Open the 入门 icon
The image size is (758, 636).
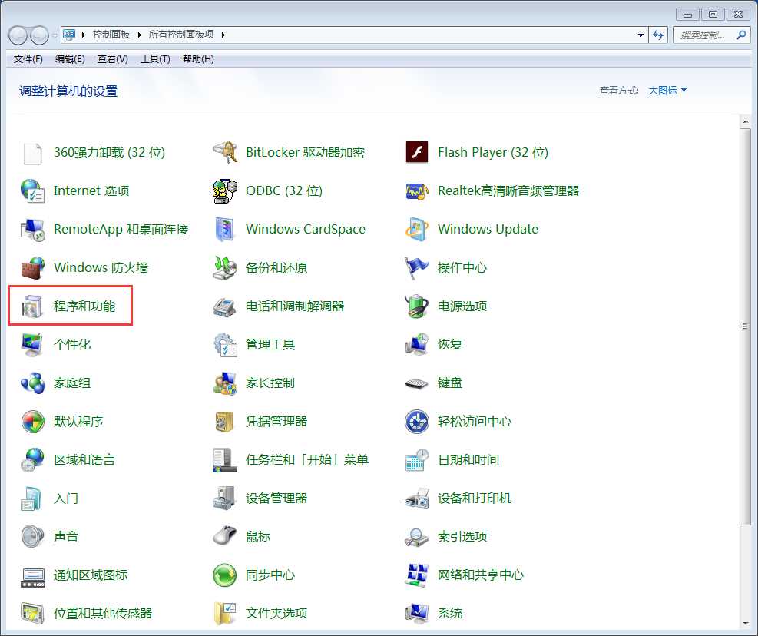[32, 499]
